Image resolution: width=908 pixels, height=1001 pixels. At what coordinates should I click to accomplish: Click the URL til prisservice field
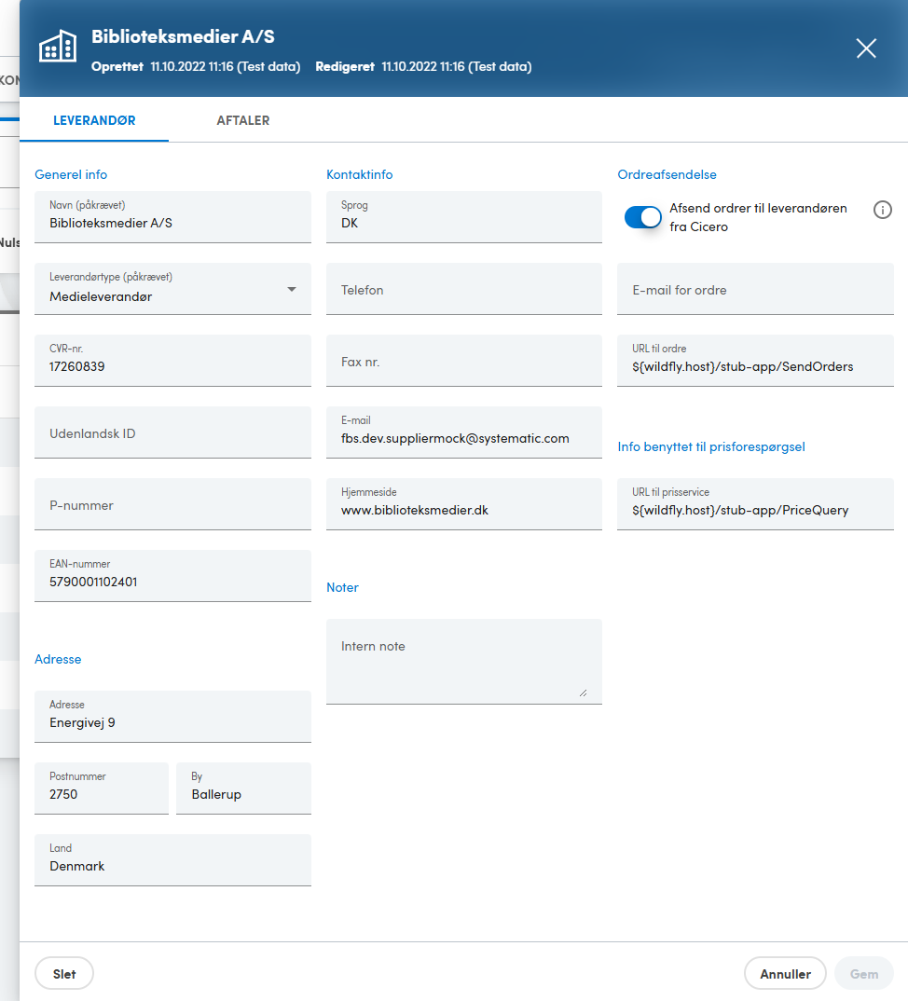pos(755,504)
